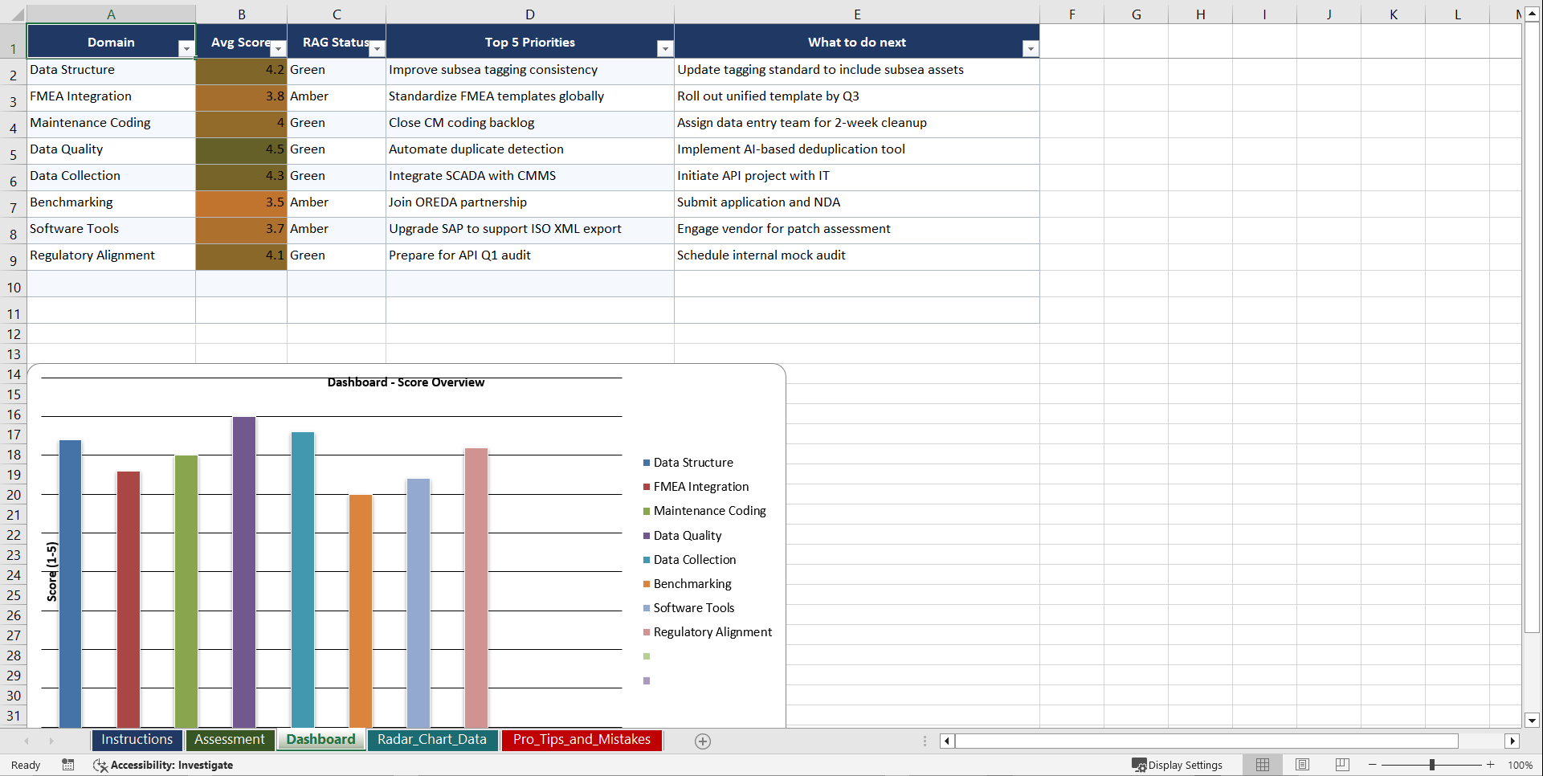Click the sheet navigation left arrow
The height and width of the screenshot is (776, 1543).
tap(27, 741)
